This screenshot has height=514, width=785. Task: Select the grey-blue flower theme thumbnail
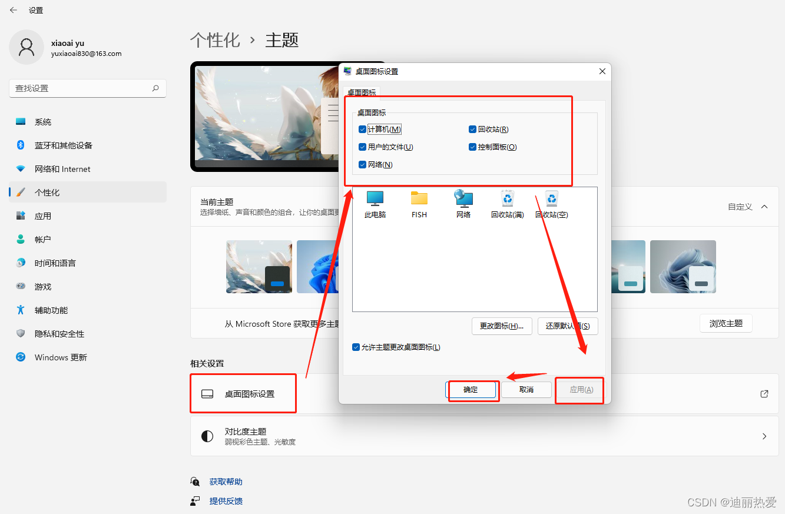click(683, 267)
